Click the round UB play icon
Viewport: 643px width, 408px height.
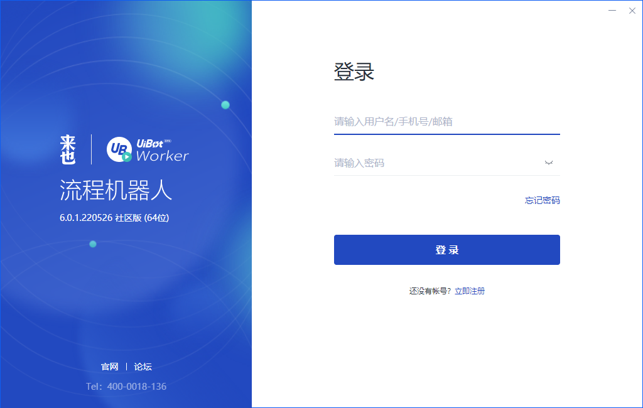tap(119, 149)
